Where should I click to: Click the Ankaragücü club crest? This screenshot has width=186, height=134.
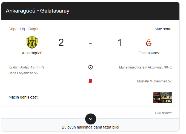point(32,42)
